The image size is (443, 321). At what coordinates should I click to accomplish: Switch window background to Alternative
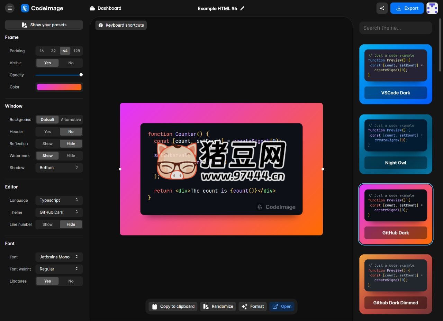(x=71, y=119)
